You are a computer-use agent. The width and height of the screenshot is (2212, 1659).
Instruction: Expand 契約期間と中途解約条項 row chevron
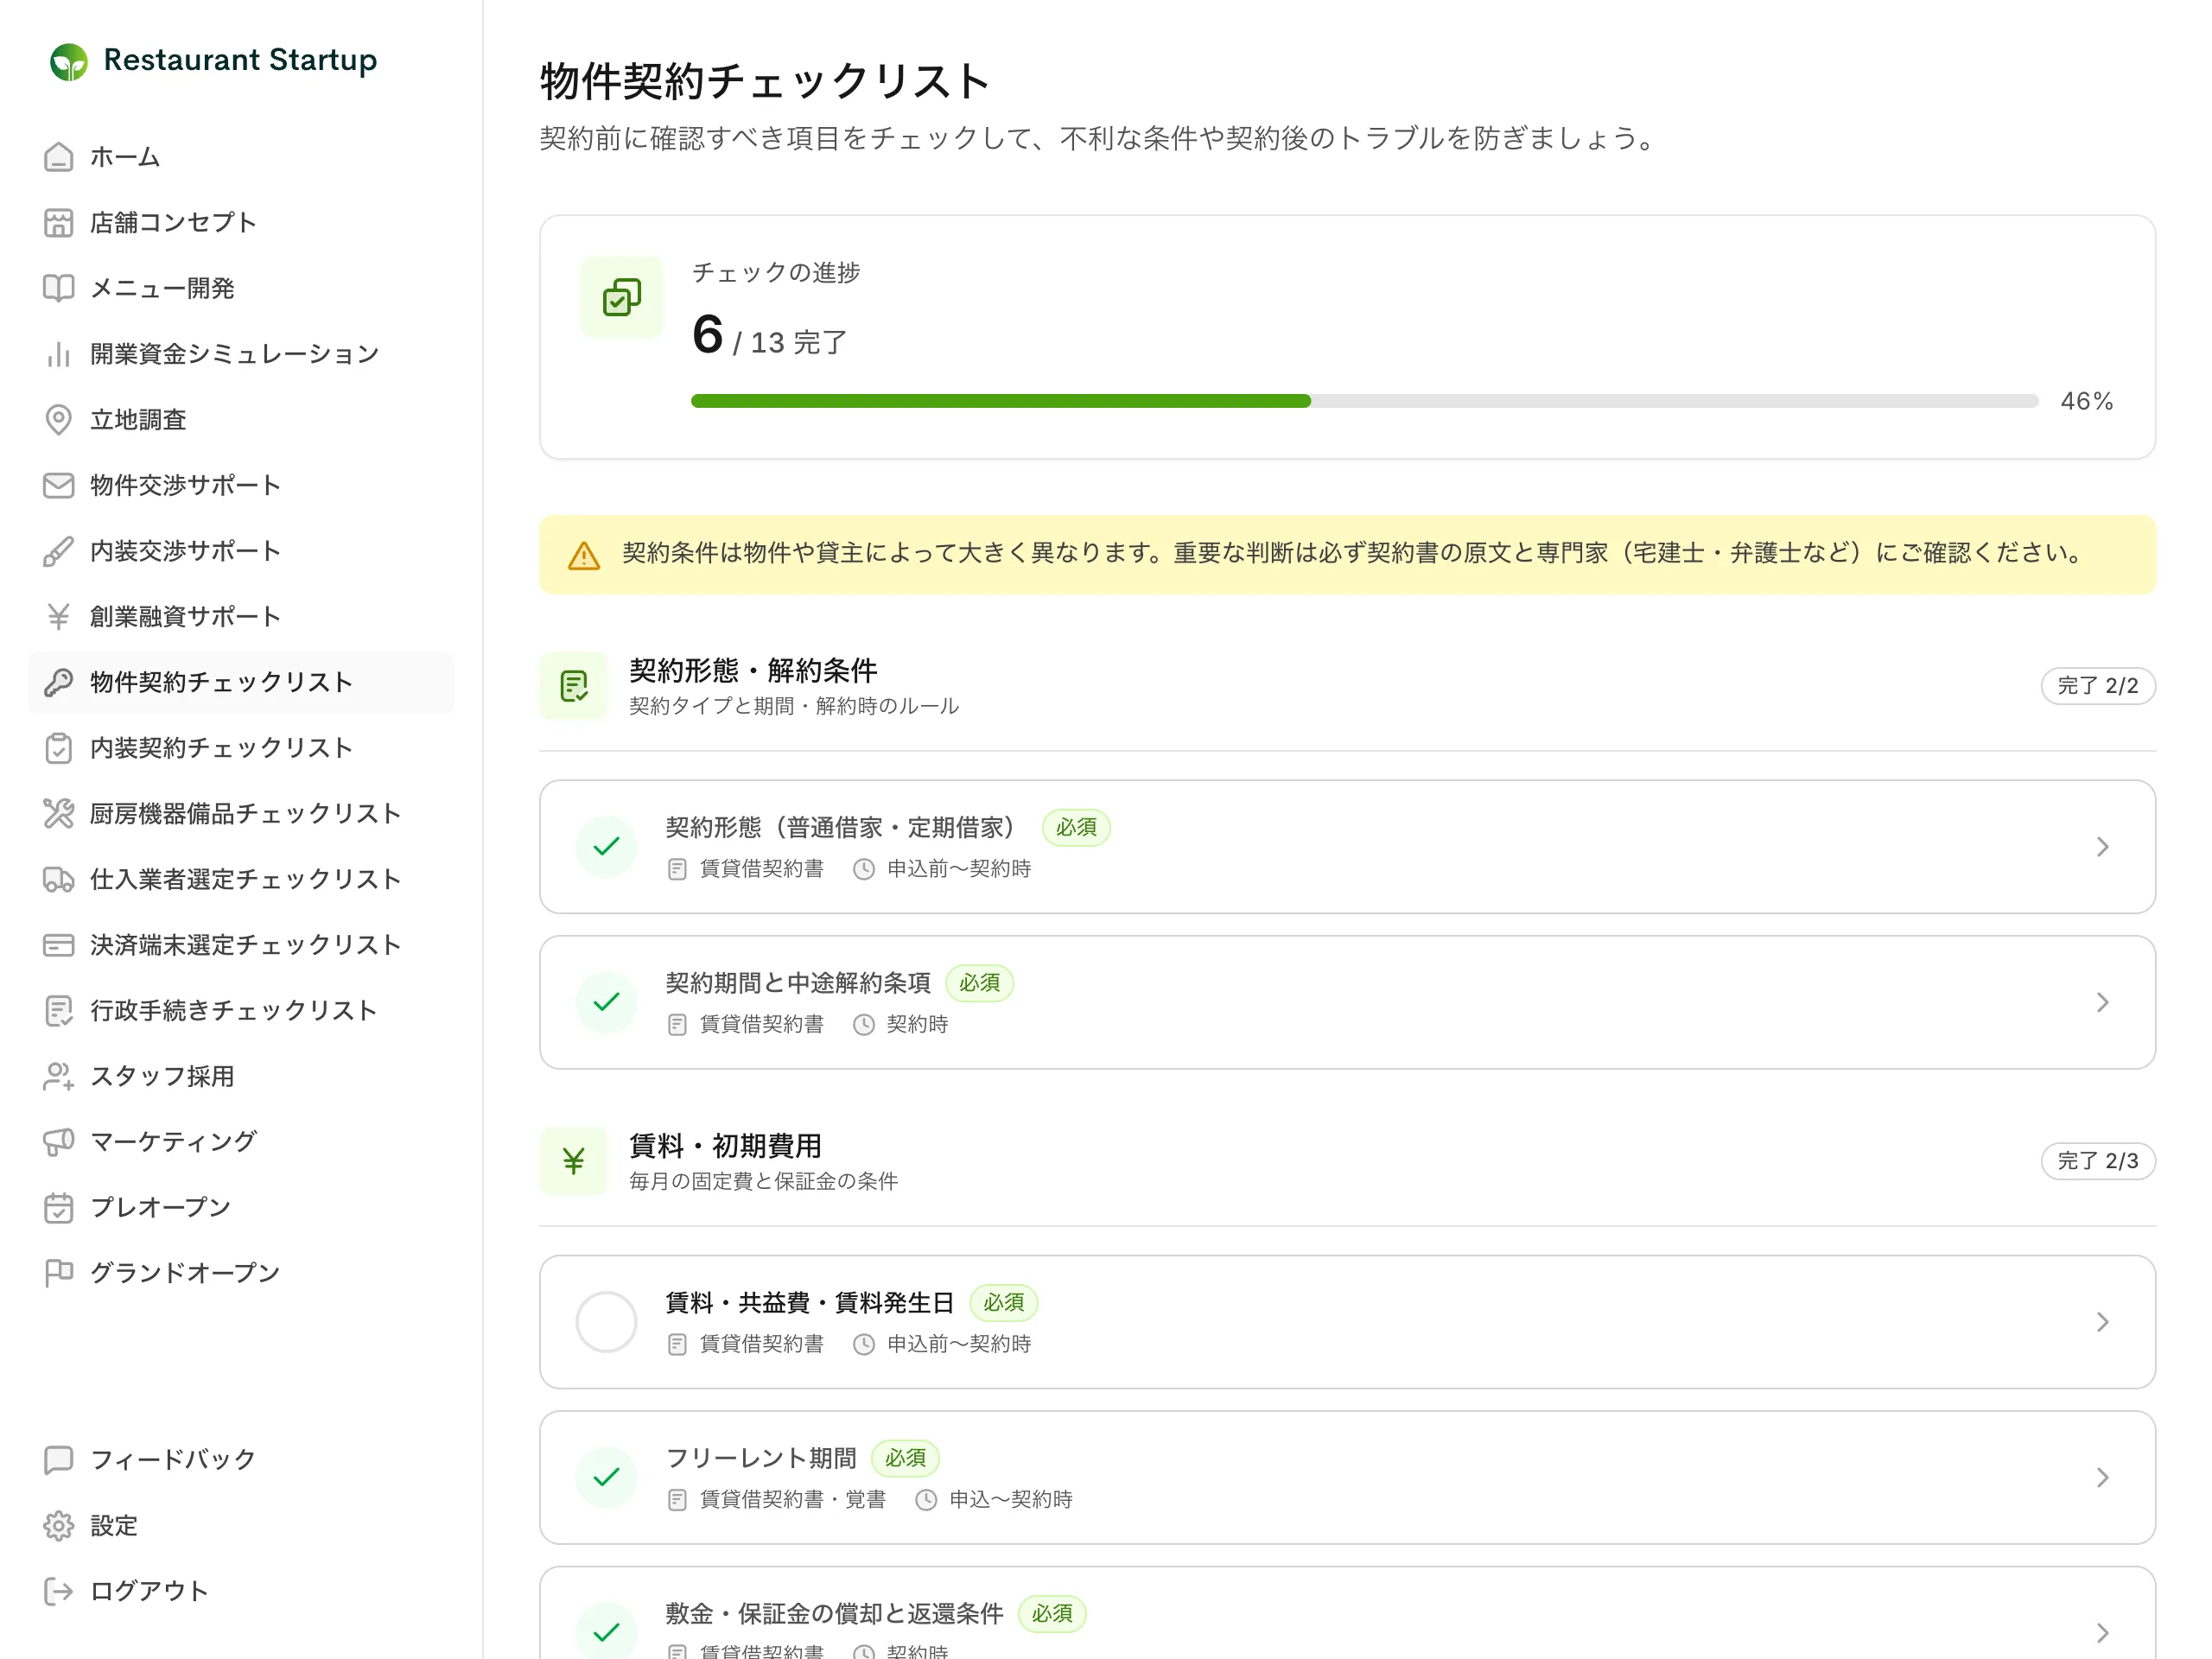click(2103, 1002)
